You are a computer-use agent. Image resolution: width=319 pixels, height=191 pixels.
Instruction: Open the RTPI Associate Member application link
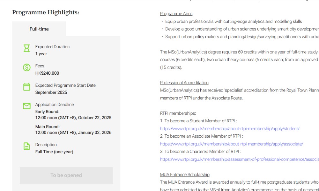pos(231,144)
